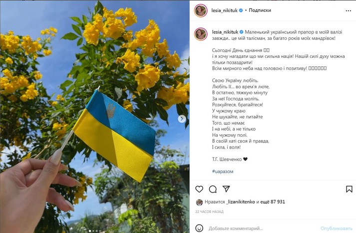Open emoji picker smiley icon
This screenshot has width=356, height=233.
click(199, 228)
